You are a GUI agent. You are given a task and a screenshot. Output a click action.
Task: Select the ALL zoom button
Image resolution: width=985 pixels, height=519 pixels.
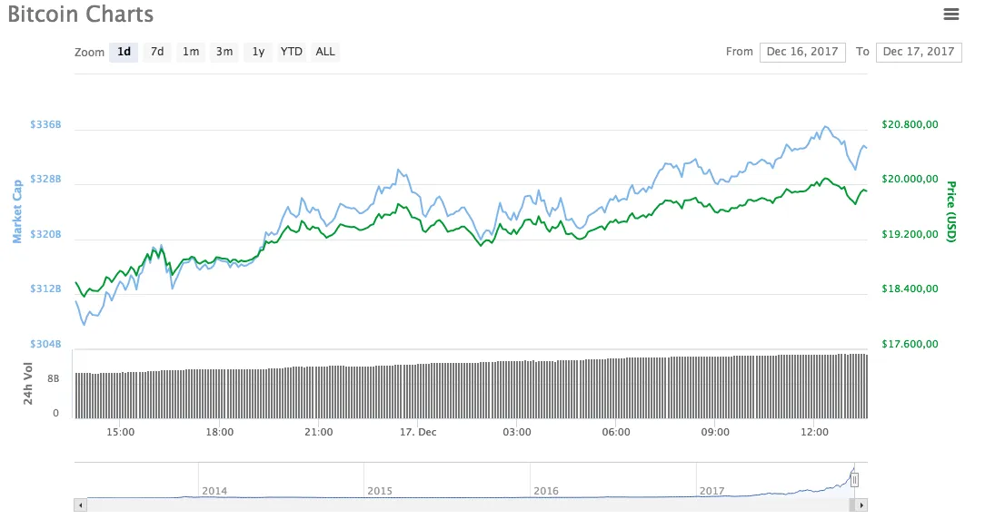click(x=325, y=52)
